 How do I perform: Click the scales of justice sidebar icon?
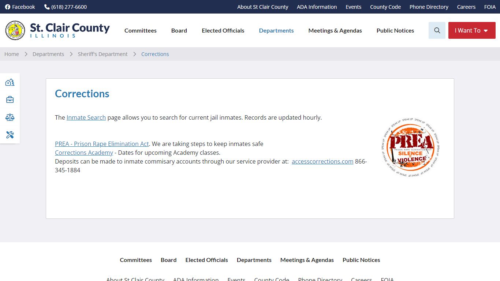[x=10, y=117]
